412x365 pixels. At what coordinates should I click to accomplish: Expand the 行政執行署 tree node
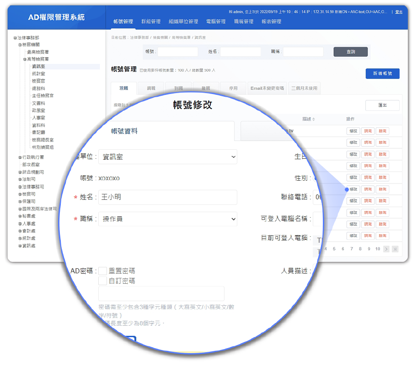[x=20, y=157]
